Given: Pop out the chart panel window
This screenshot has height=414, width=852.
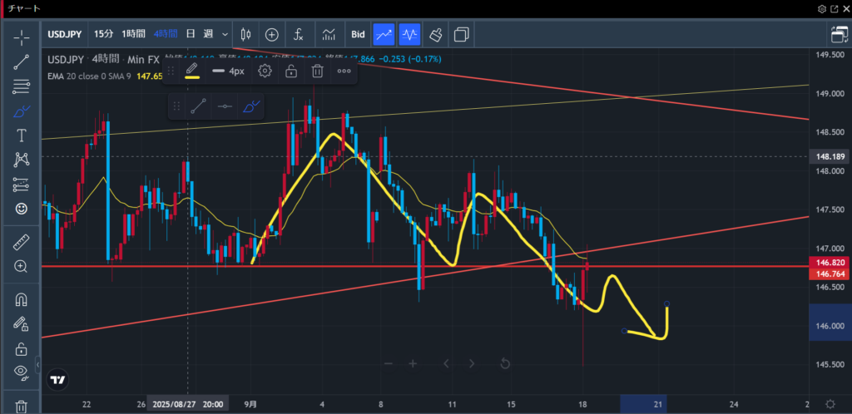Looking at the screenshot, I should (x=834, y=9).
